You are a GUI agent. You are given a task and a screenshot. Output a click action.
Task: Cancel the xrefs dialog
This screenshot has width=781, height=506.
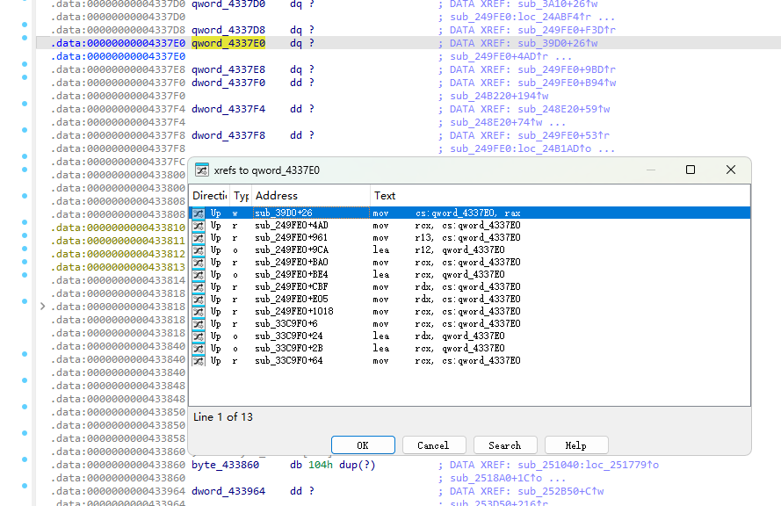click(x=434, y=445)
